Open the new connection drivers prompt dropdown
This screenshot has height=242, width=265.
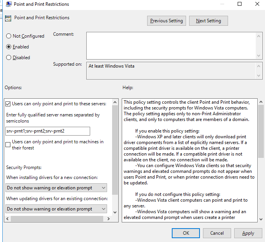pyautogui.click(x=56, y=188)
